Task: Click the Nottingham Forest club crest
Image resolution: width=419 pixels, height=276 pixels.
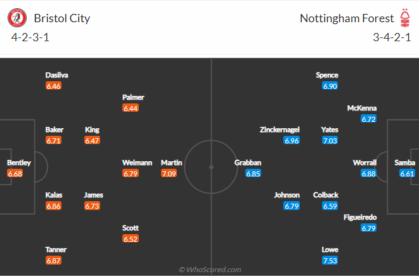Action: [405, 18]
